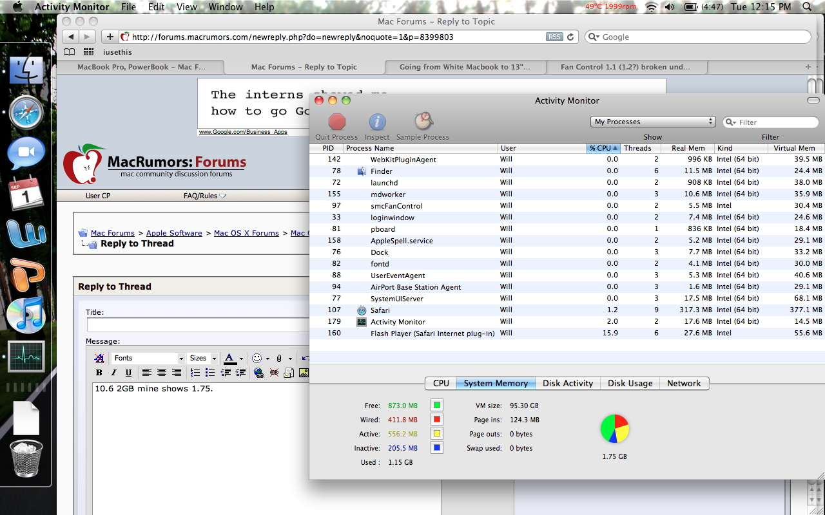Open the Inspect process info icon
Image resolution: width=825 pixels, height=515 pixels.
(x=377, y=122)
